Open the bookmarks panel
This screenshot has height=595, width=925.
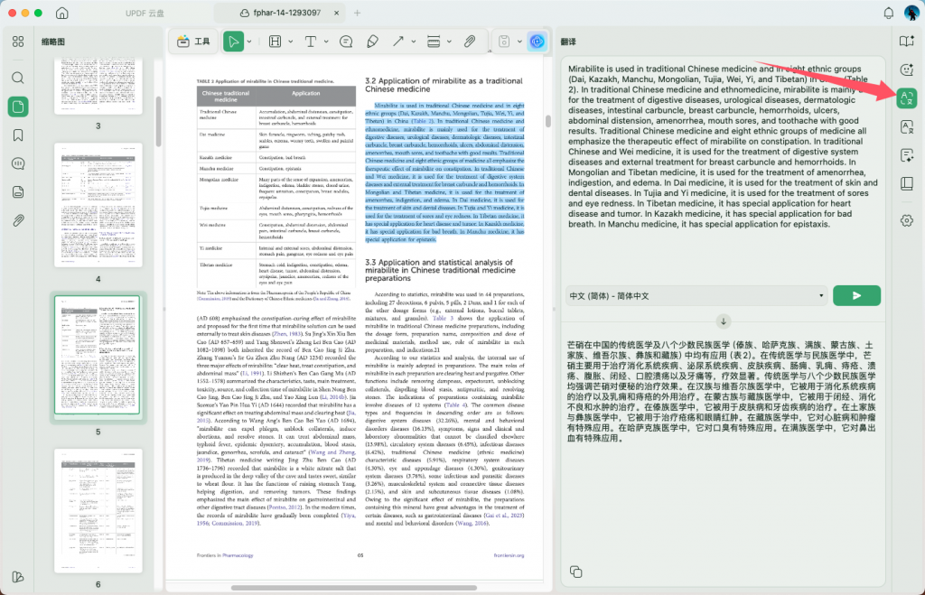point(18,135)
